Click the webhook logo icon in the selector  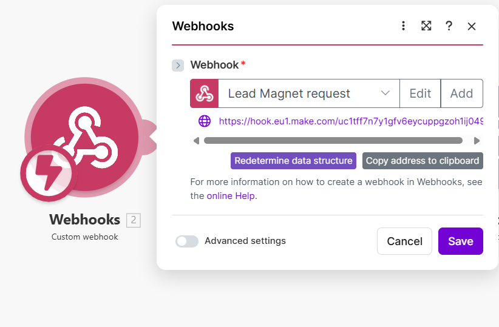tap(205, 93)
